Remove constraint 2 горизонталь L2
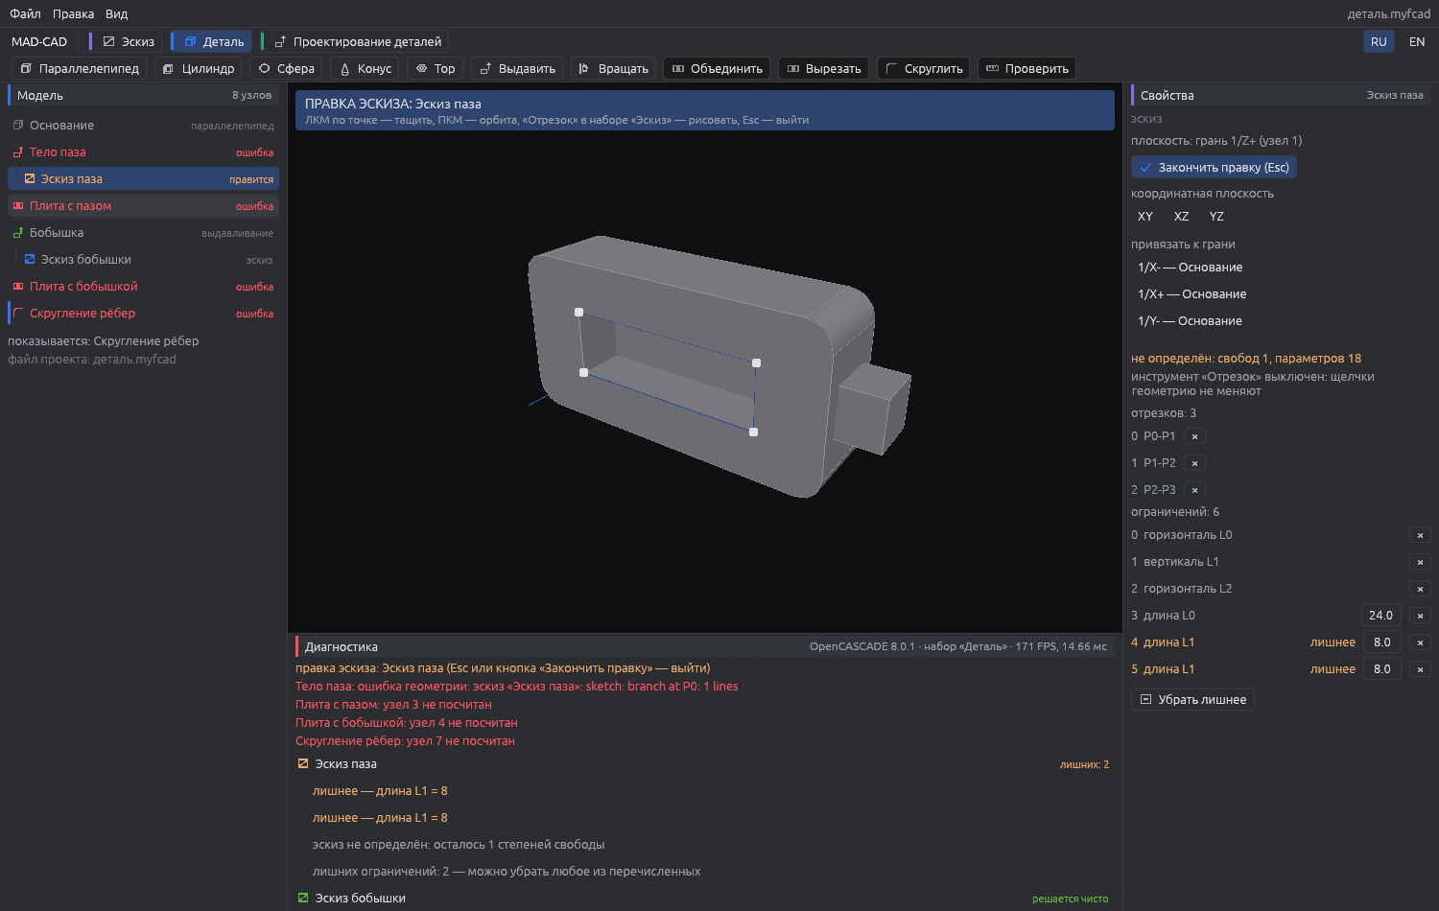 pyautogui.click(x=1420, y=589)
